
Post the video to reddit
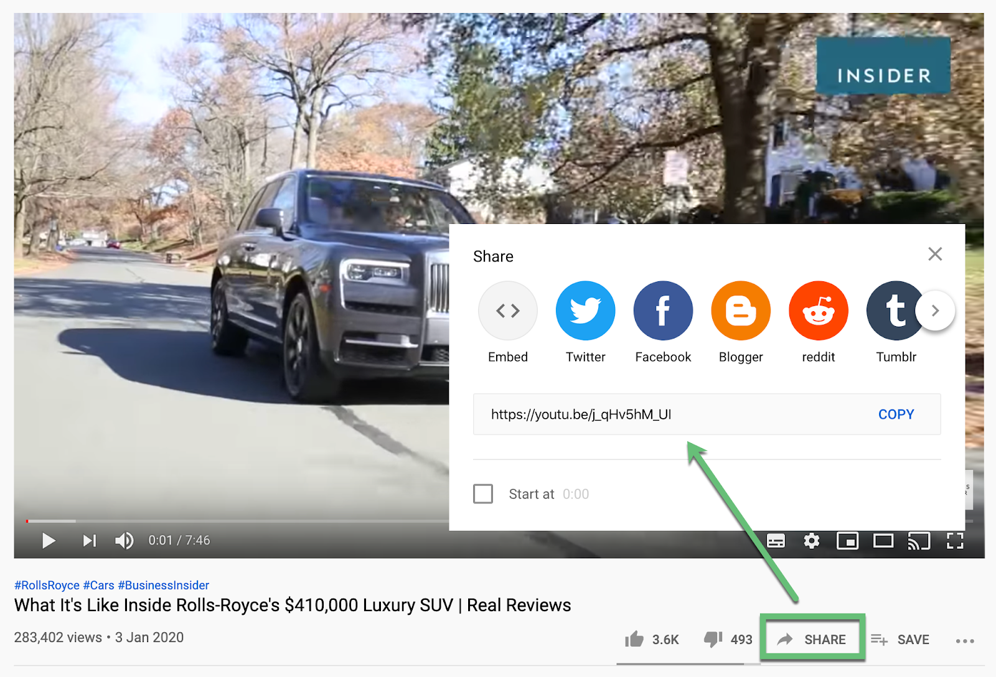pyautogui.click(x=818, y=310)
